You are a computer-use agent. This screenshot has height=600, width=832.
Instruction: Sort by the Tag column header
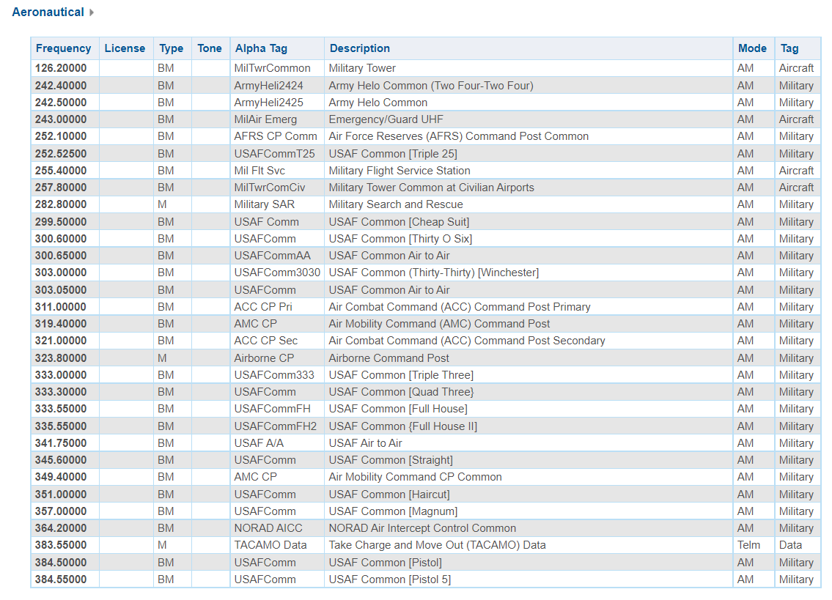pos(789,48)
